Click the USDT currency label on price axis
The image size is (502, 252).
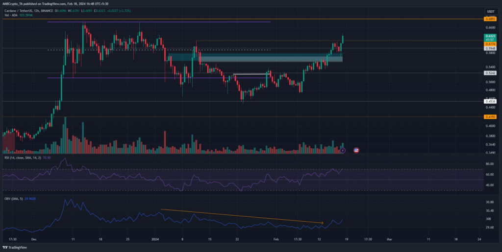[x=489, y=11]
